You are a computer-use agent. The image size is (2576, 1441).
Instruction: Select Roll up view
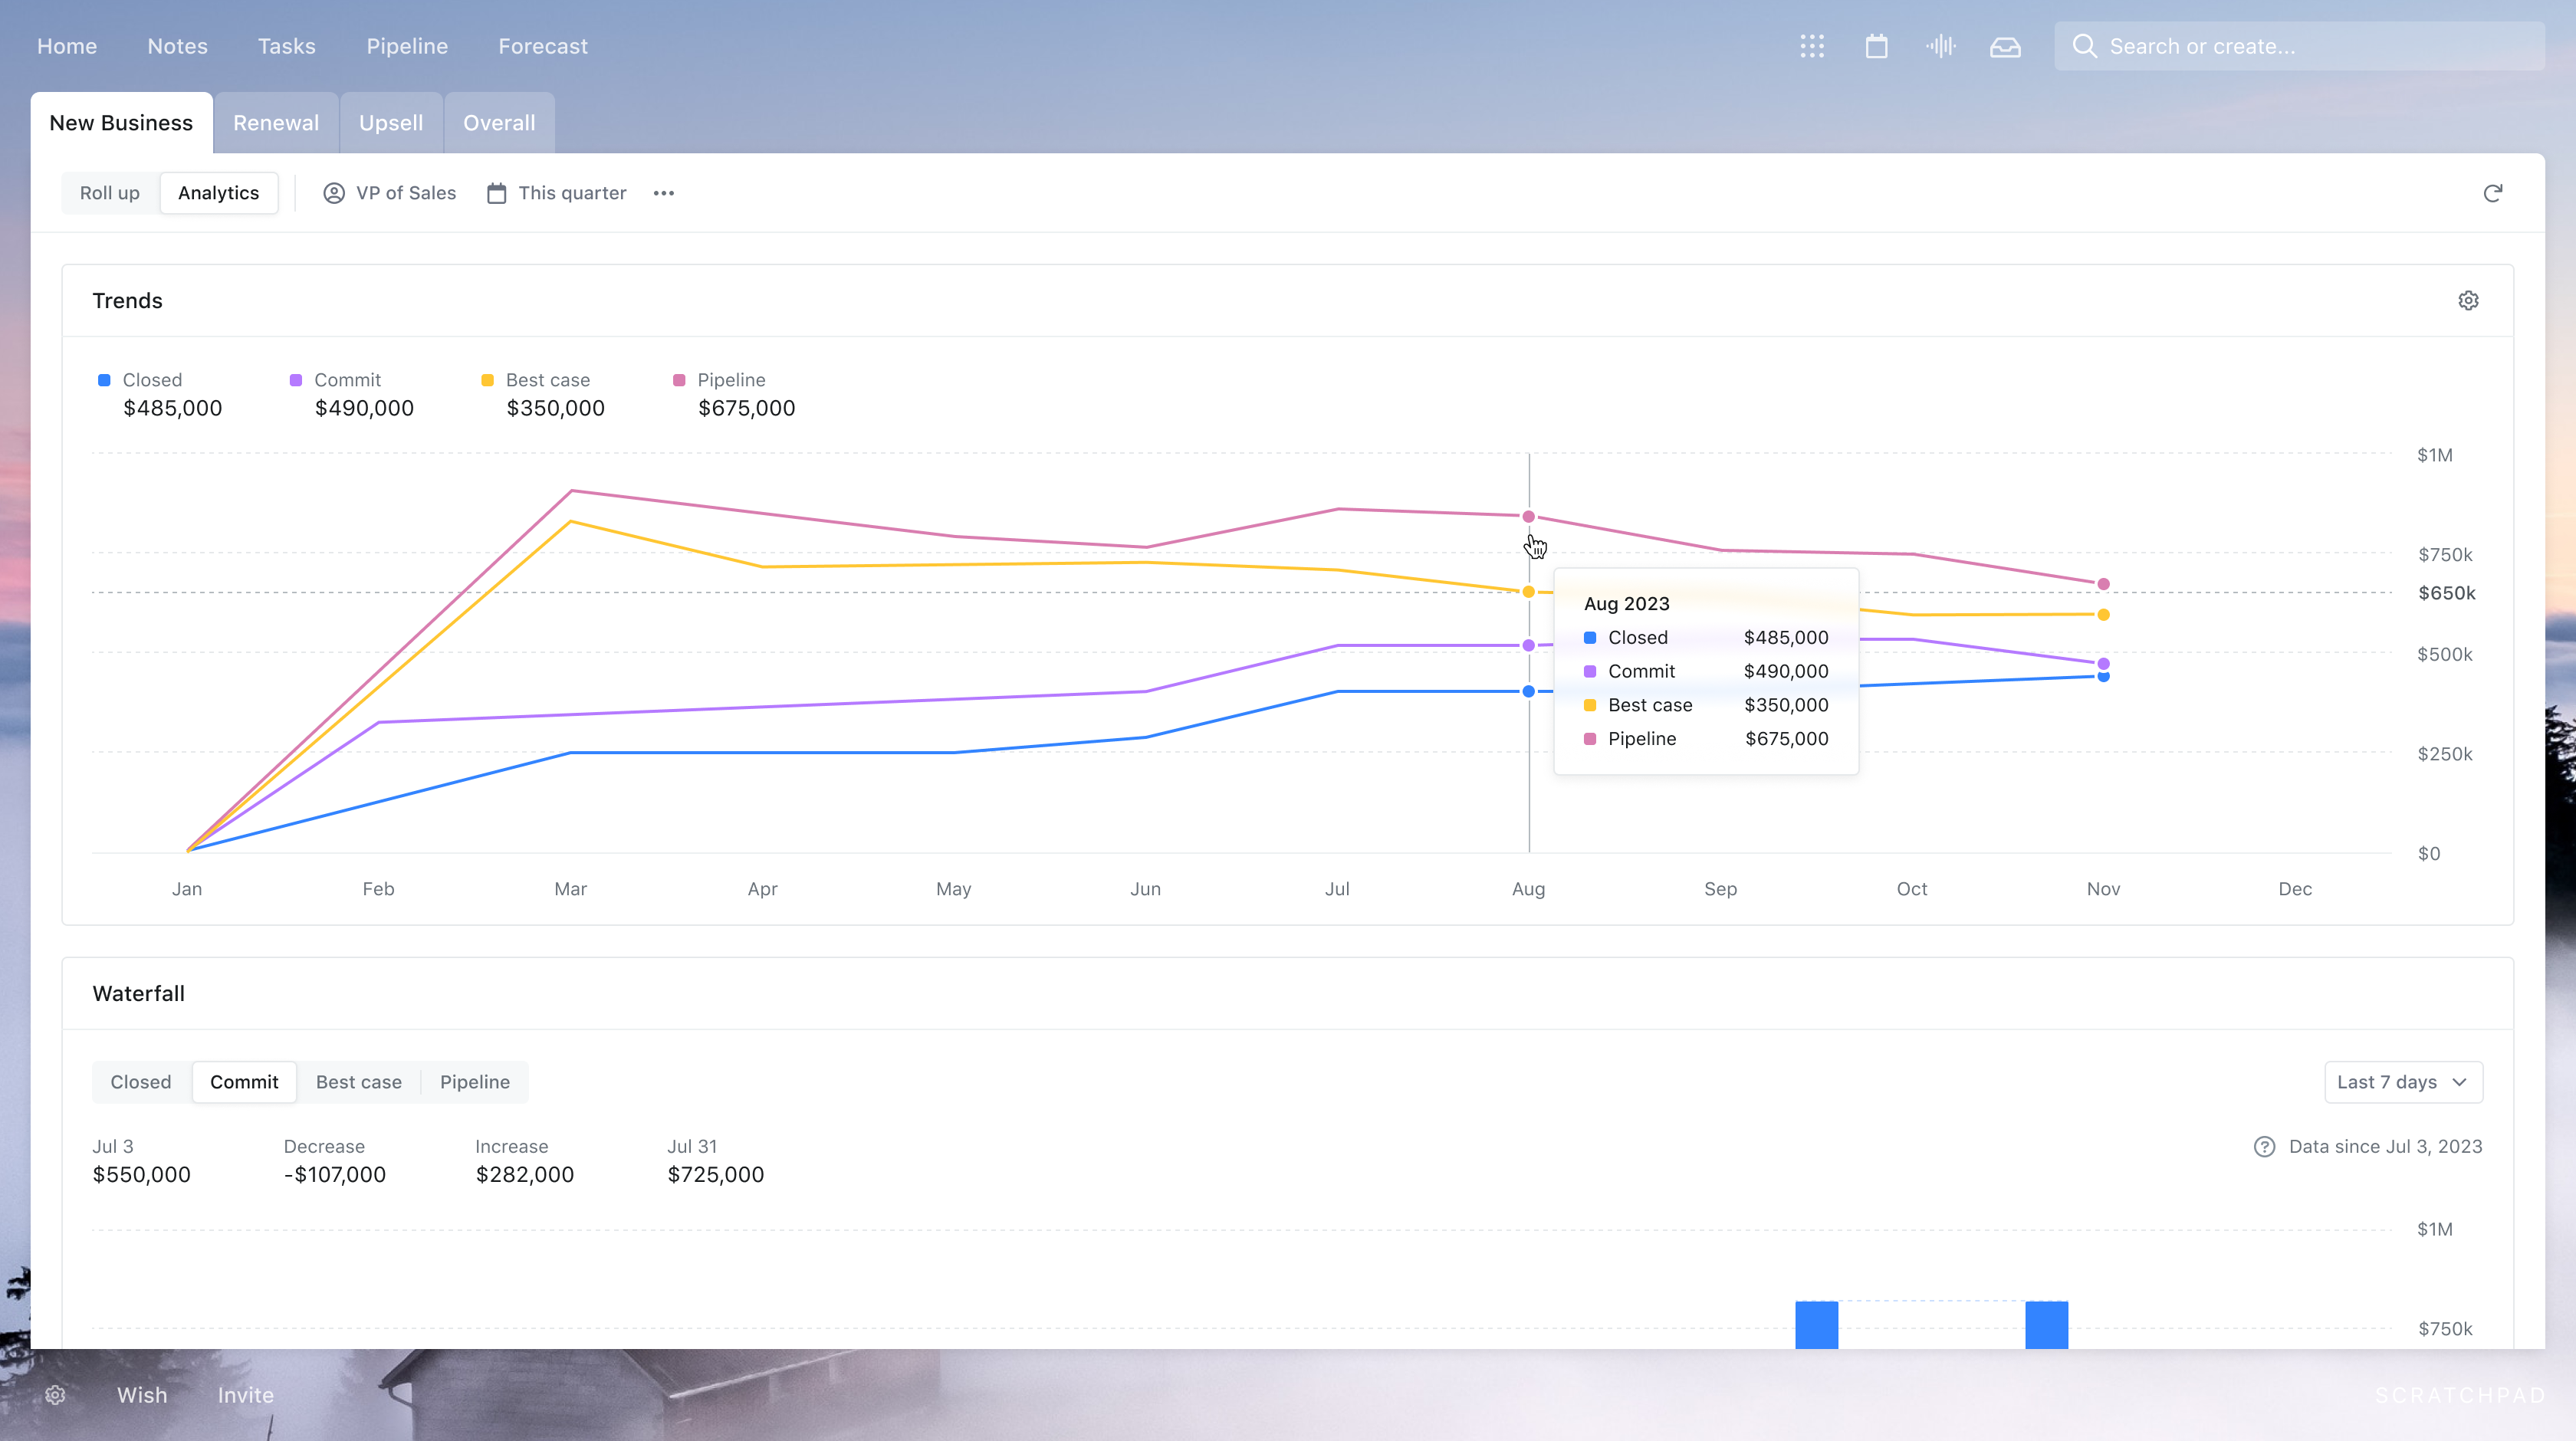coord(109,193)
